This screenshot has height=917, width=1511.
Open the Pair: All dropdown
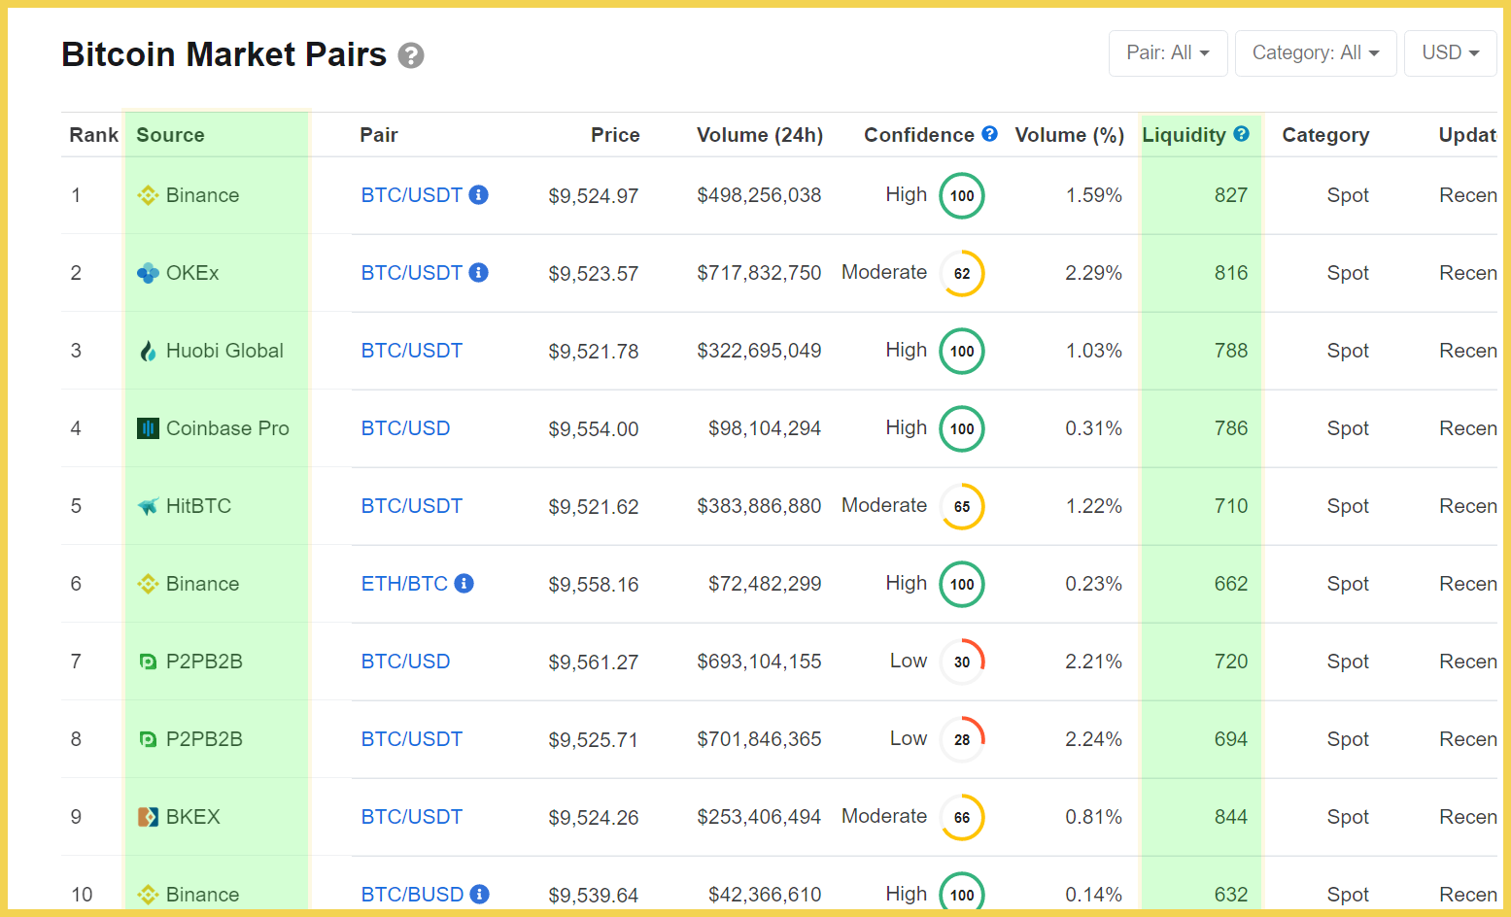coord(1168,53)
